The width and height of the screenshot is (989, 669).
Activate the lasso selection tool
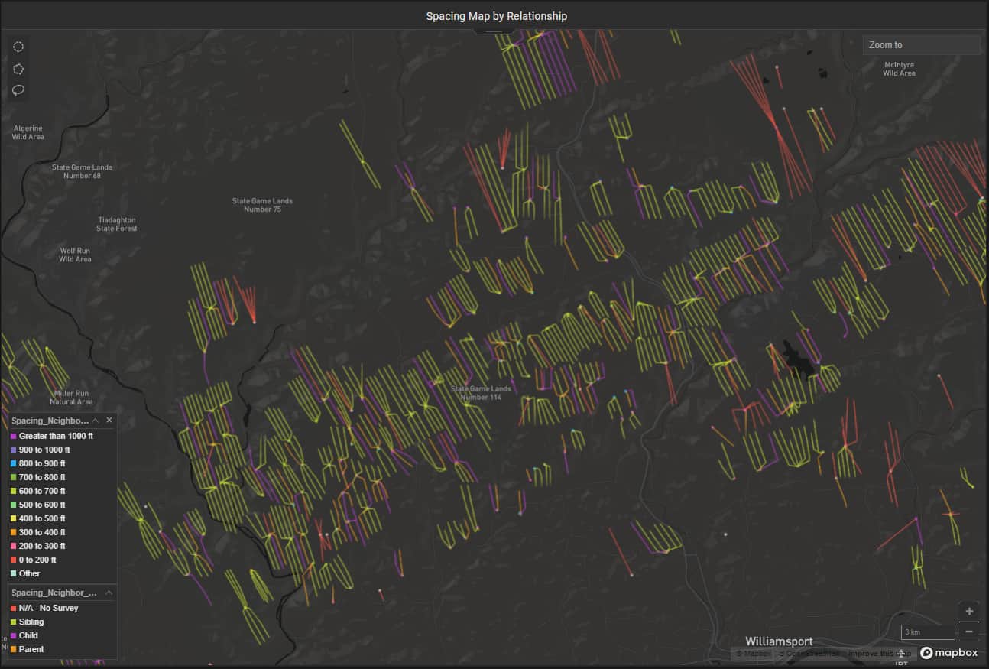(18, 90)
